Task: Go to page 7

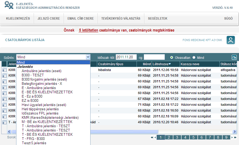Action: click(210, 137)
